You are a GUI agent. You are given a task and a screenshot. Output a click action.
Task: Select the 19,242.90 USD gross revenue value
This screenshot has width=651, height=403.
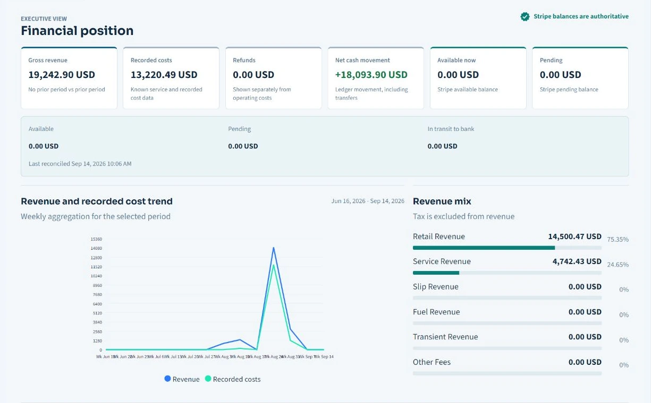[x=62, y=75]
